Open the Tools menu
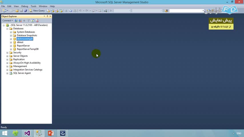This screenshot has height=137, width=244. (33, 6)
